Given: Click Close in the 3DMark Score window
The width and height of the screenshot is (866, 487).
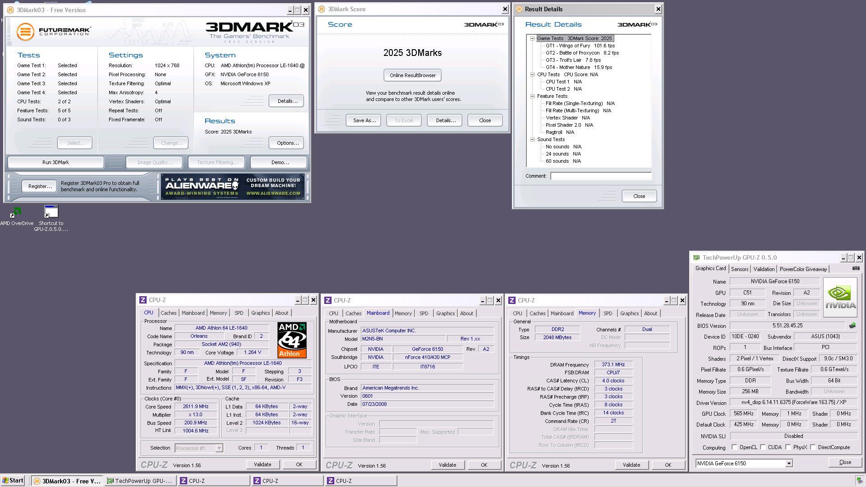Looking at the screenshot, I should 485,120.
